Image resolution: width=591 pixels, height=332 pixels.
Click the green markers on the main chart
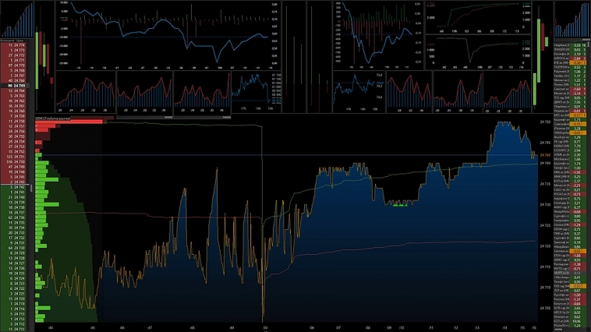pos(399,205)
